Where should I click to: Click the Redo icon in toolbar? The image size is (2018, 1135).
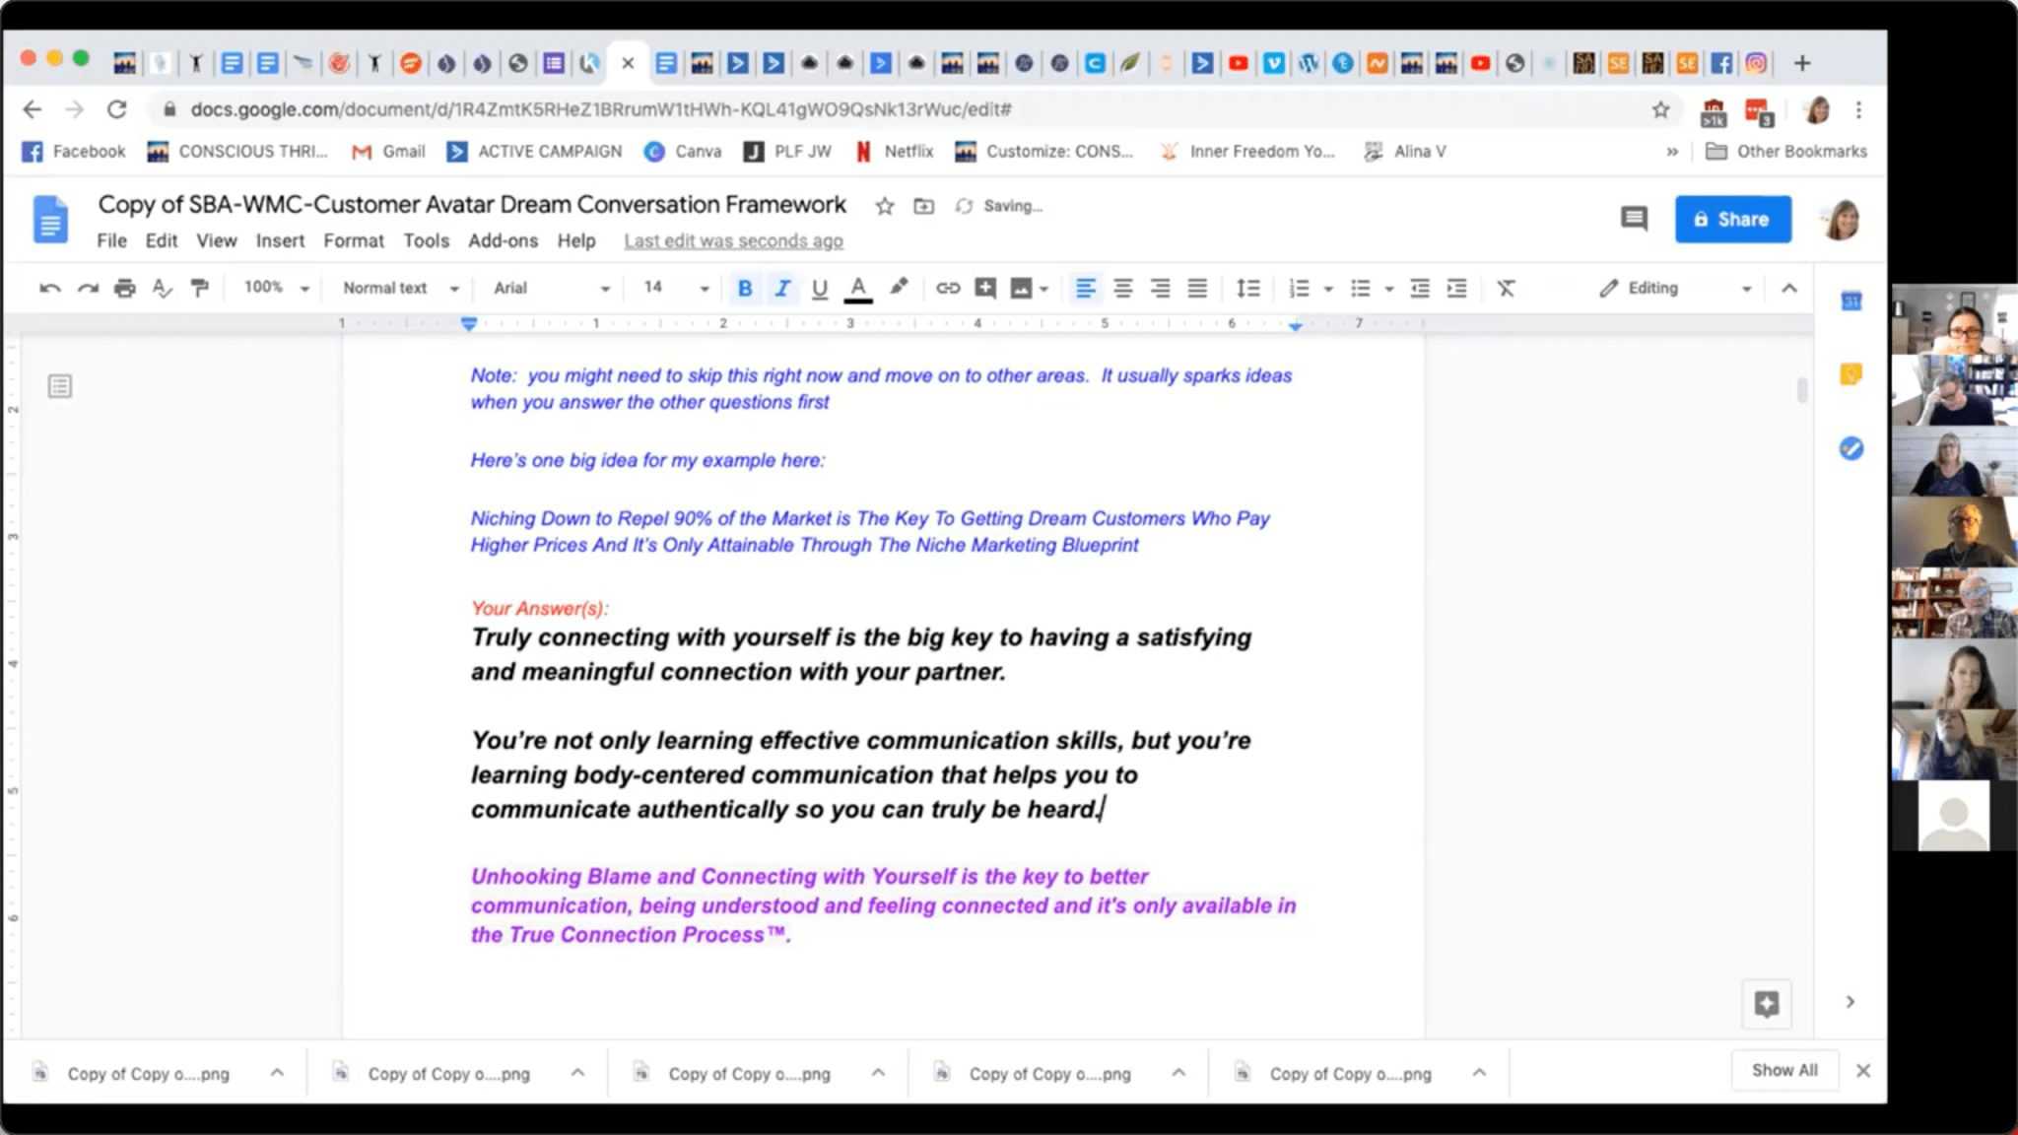(88, 289)
